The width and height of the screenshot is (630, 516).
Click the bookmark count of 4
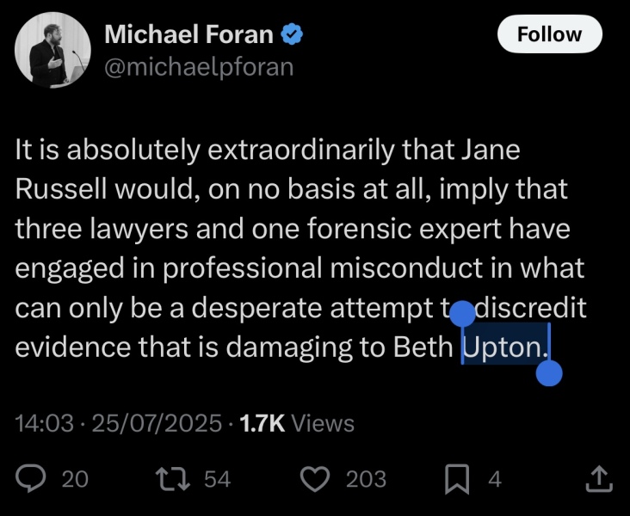(494, 479)
